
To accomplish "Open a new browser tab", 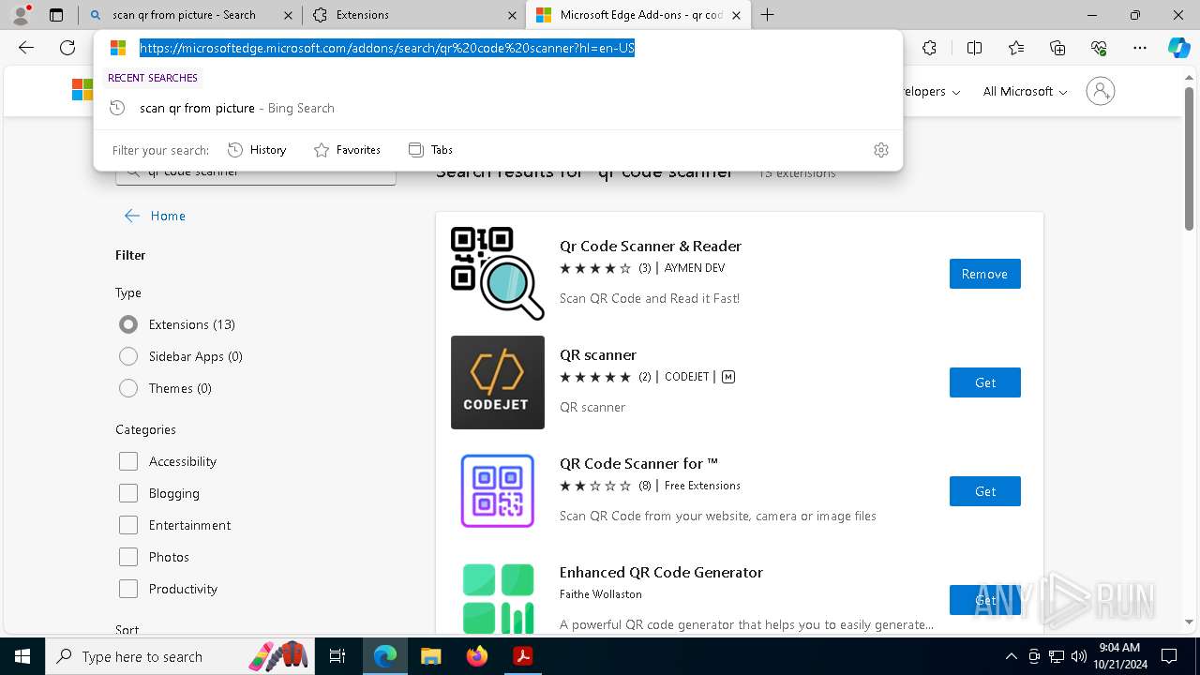I will pyautogui.click(x=767, y=15).
